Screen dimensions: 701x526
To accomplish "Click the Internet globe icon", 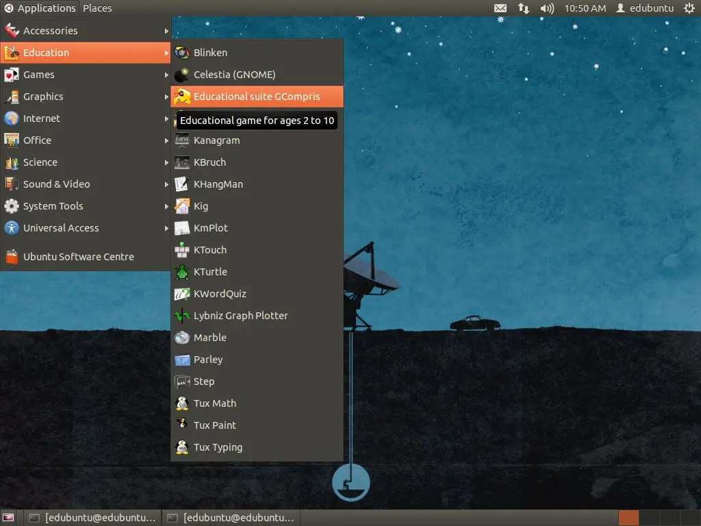I will point(12,118).
